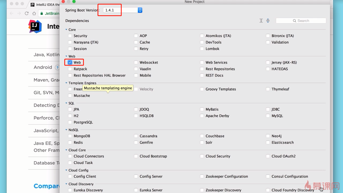Click the collapse all dependencies icon

click(x=268, y=21)
